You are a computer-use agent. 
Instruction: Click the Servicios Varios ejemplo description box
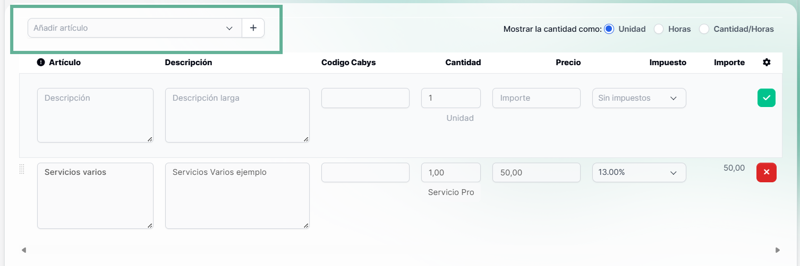tap(237, 196)
